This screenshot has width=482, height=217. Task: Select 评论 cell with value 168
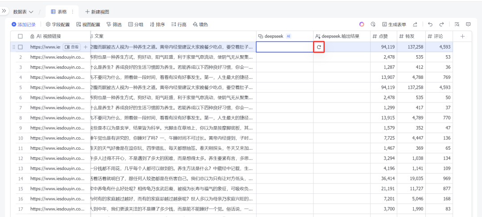tap(439, 199)
